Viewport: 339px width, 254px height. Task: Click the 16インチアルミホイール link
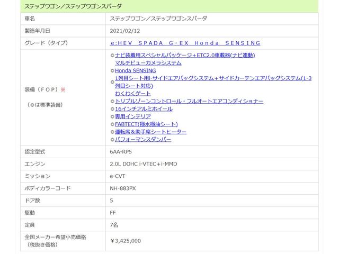pyautogui.click(x=144, y=108)
